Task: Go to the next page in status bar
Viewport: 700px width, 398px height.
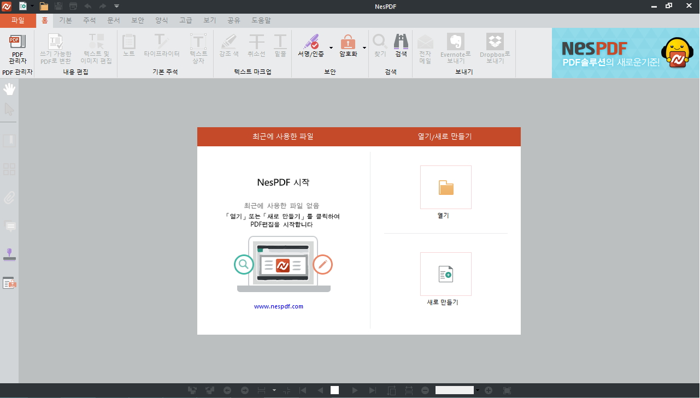Action: 355,390
